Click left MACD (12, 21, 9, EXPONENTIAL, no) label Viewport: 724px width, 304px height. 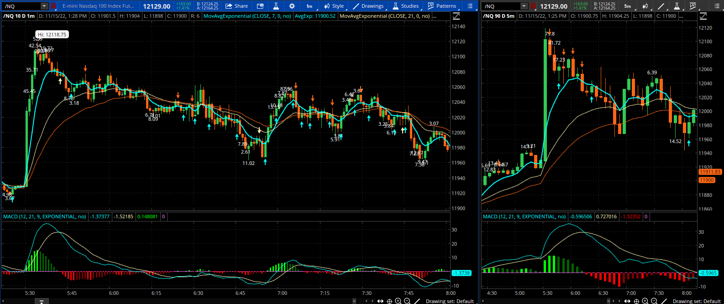click(44, 216)
